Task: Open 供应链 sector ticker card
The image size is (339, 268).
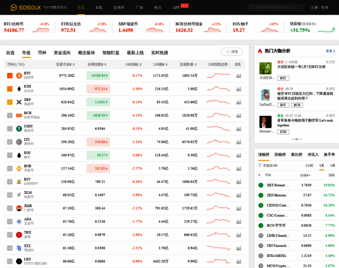Action: [312, 27]
